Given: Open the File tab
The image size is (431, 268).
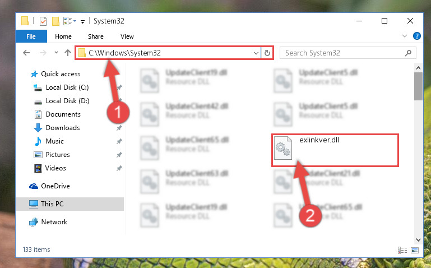Looking at the screenshot, I should (31, 36).
